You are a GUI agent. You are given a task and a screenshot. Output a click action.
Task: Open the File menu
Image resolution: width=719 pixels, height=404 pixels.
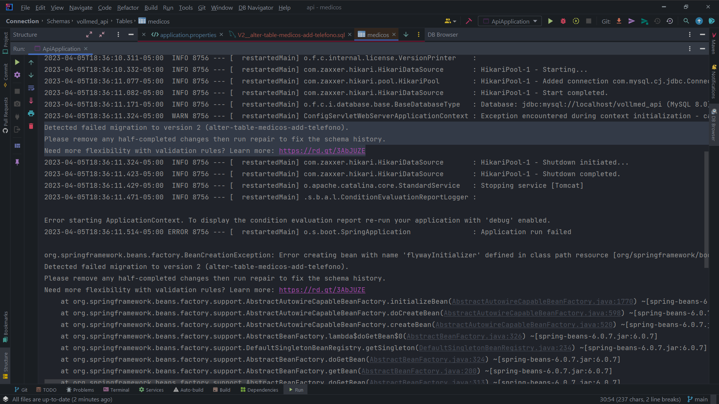click(x=25, y=7)
